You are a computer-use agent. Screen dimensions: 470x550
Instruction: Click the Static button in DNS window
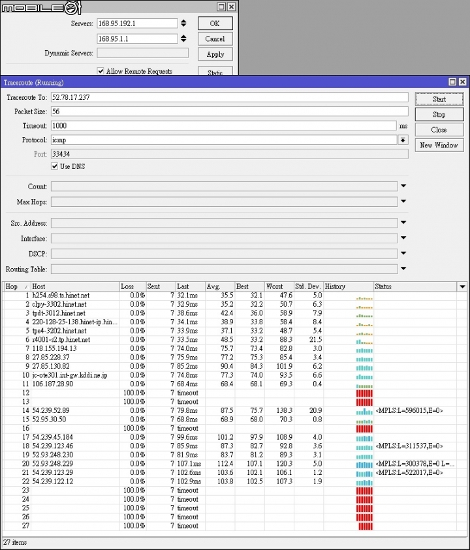215,71
